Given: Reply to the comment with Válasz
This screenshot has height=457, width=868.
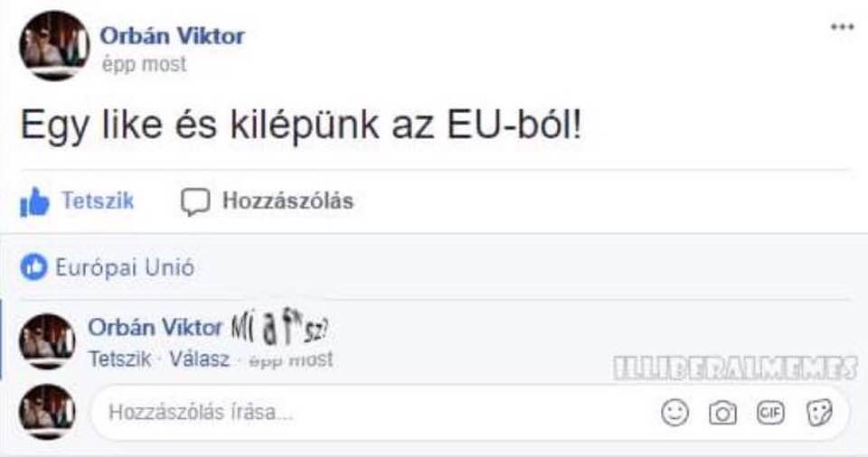Looking at the screenshot, I should click(x=199, y=359).
